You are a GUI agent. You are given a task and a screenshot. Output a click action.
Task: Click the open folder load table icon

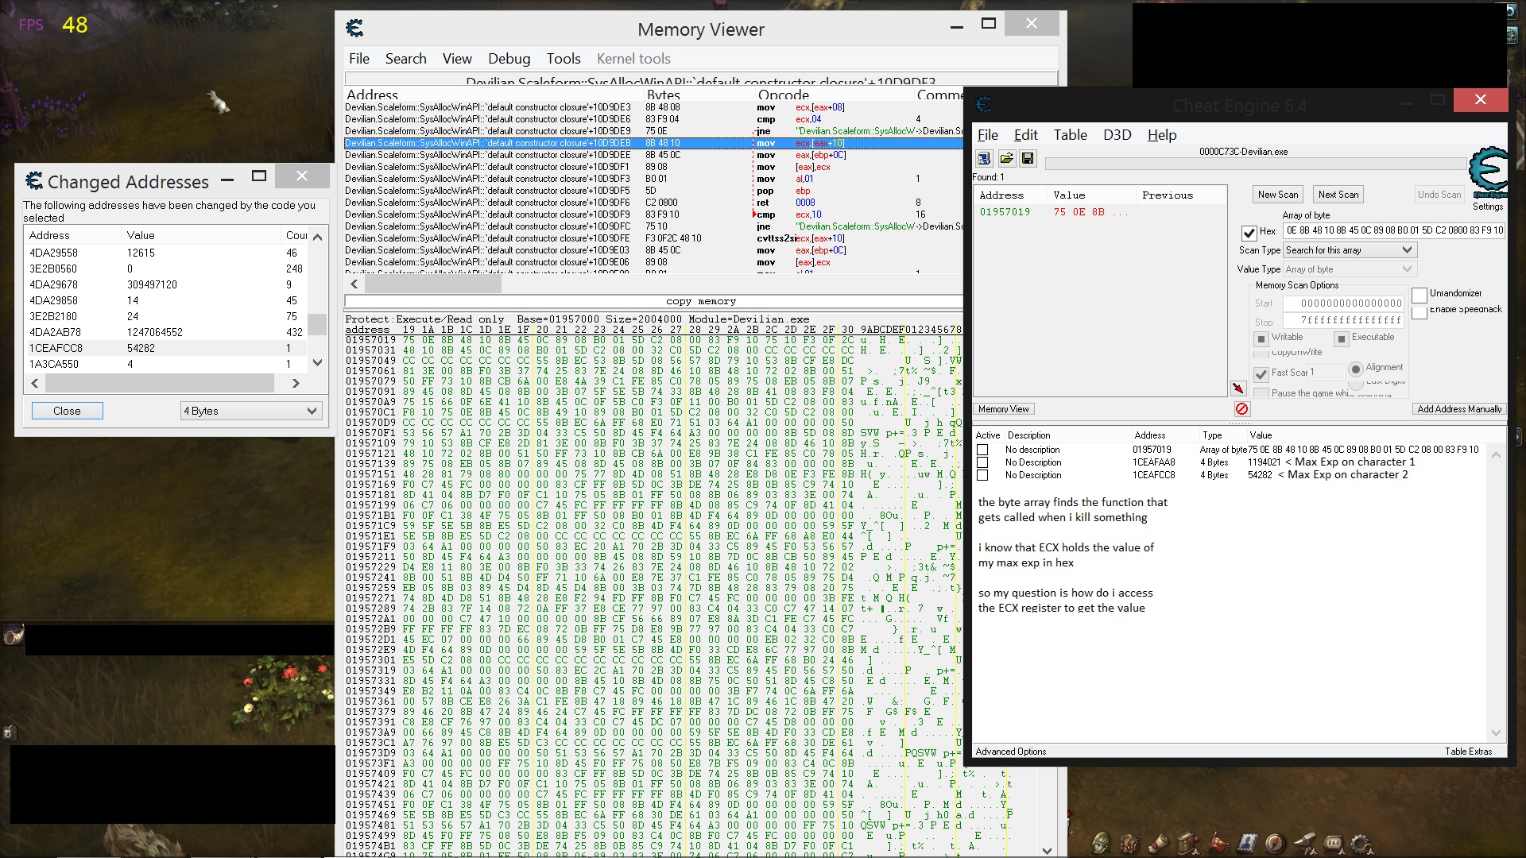point(1006,158)
